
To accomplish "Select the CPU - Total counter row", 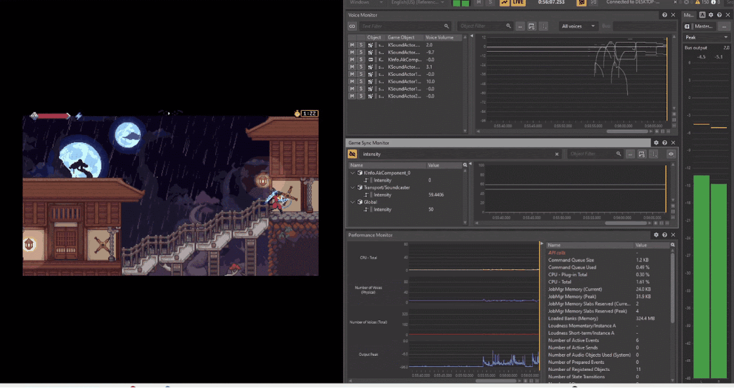I will coord(608,282).
